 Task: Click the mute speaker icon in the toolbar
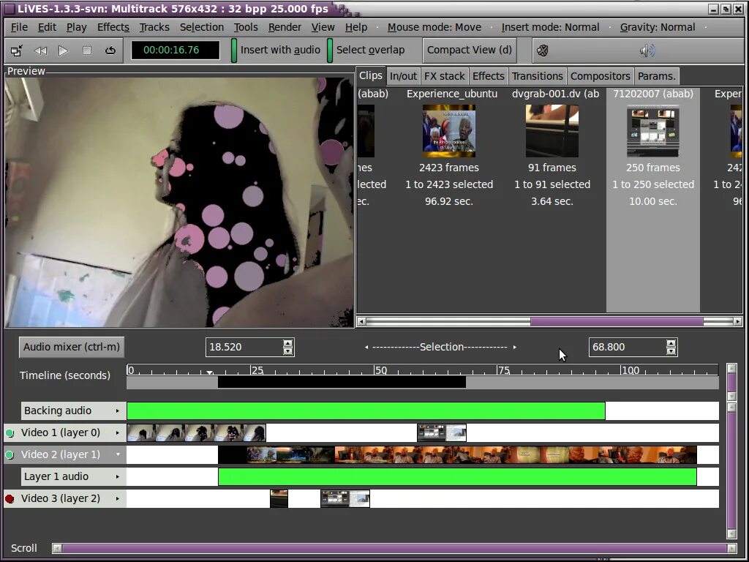click(x=542, y=50)
